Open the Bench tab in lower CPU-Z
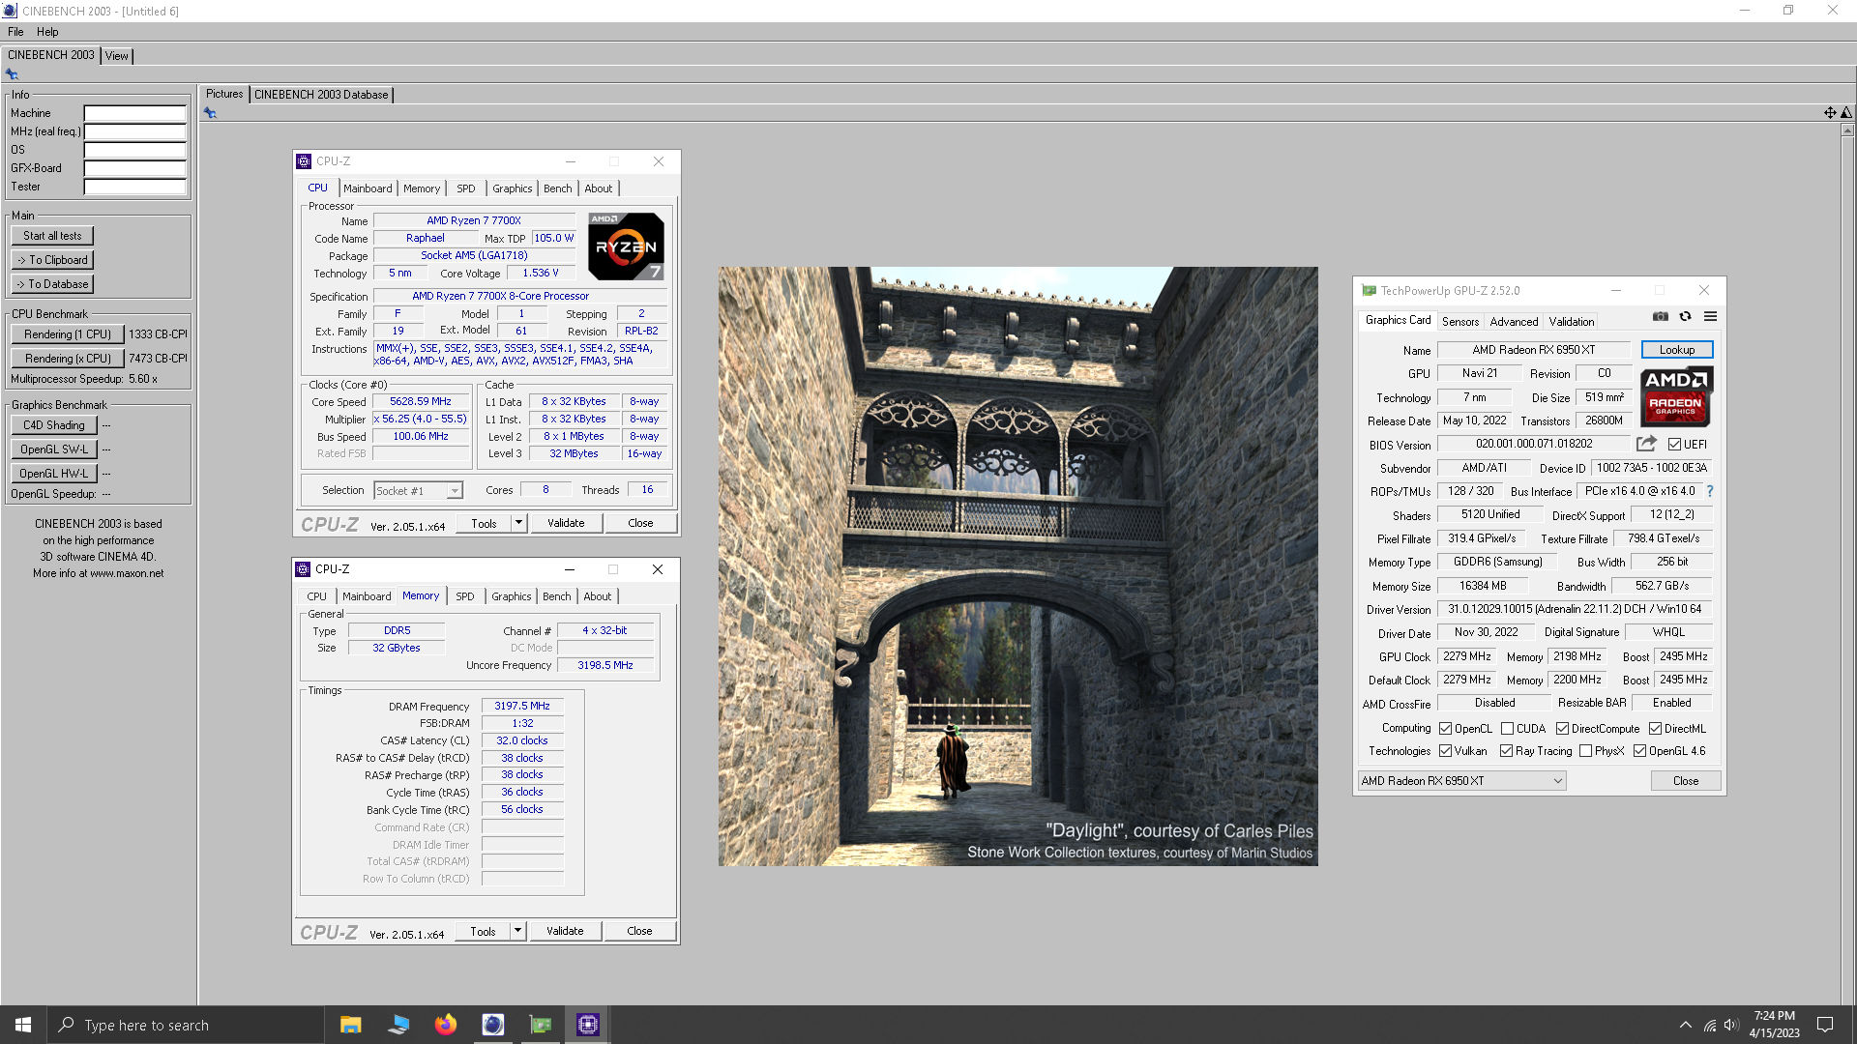The width and height of the screenshot is (1857, 1044). tap(556, 596)
